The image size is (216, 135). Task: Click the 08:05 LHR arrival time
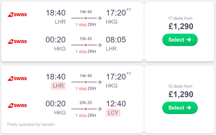(116, 40)
